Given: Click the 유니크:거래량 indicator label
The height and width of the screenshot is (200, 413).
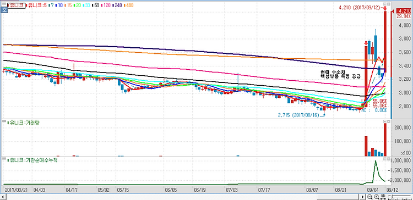Looking at the screenshot, I should [24, 123].
